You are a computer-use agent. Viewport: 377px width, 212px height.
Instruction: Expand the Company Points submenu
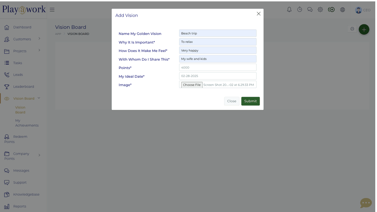coord(39,155)
